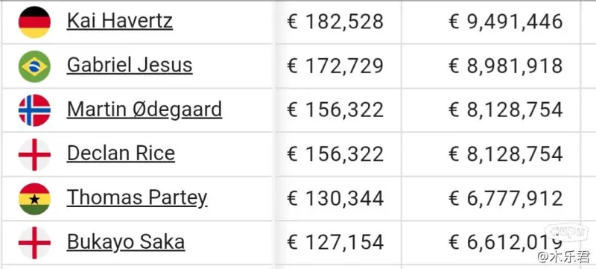Open Gabriel Jesus player link
The image size is (596, 269).
click(130, 66)
